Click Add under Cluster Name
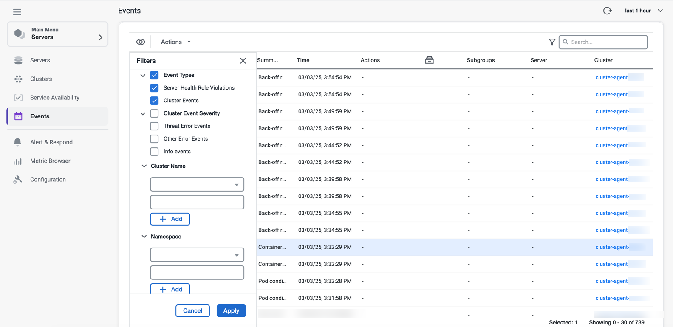This screenshot has height=327, width=673. pyautogui.click(x=170, y=219)
